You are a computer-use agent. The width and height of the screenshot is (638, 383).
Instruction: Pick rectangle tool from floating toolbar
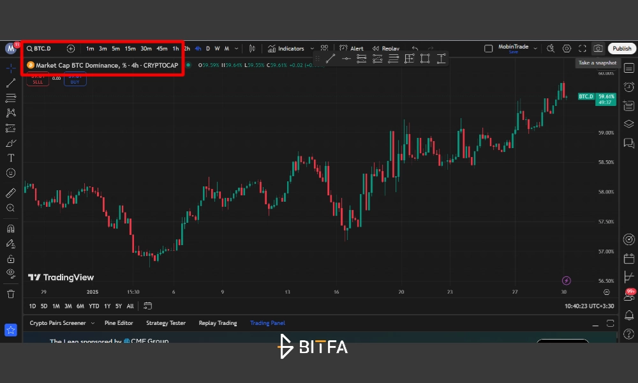point(425,59)
